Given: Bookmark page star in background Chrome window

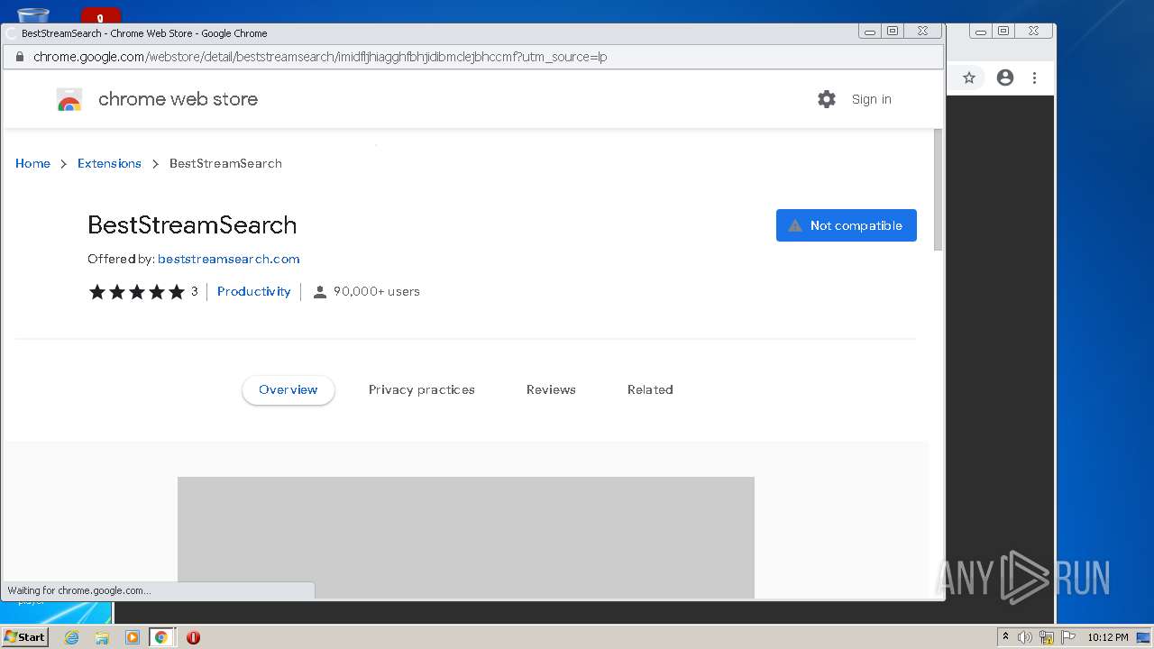Looking at the screenshot, I should (969, 78).
